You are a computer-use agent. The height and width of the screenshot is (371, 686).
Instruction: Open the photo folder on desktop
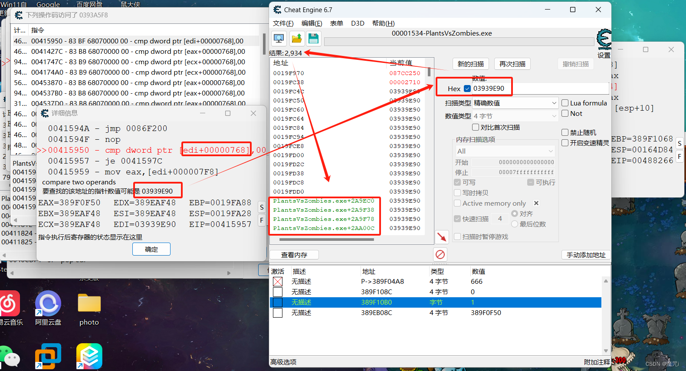89,309
